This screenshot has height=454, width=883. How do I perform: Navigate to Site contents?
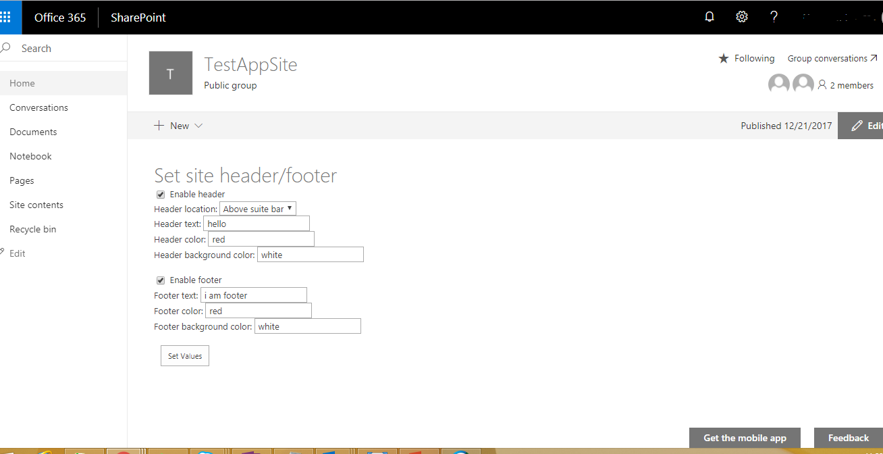(35, 204)
